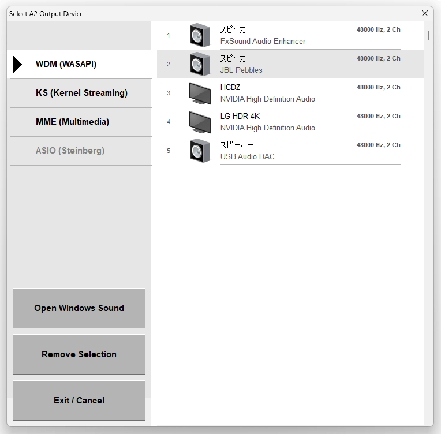The width and height of the screenshot is (441, 434).
Task: Click NVIDIA High Definition Audio under LG HDR 4K
Action: (267, 128)
